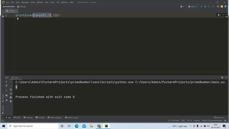Click the yellow intention light bulb
This screenshot has width=229, height=129.
click(x=18, y=19)
